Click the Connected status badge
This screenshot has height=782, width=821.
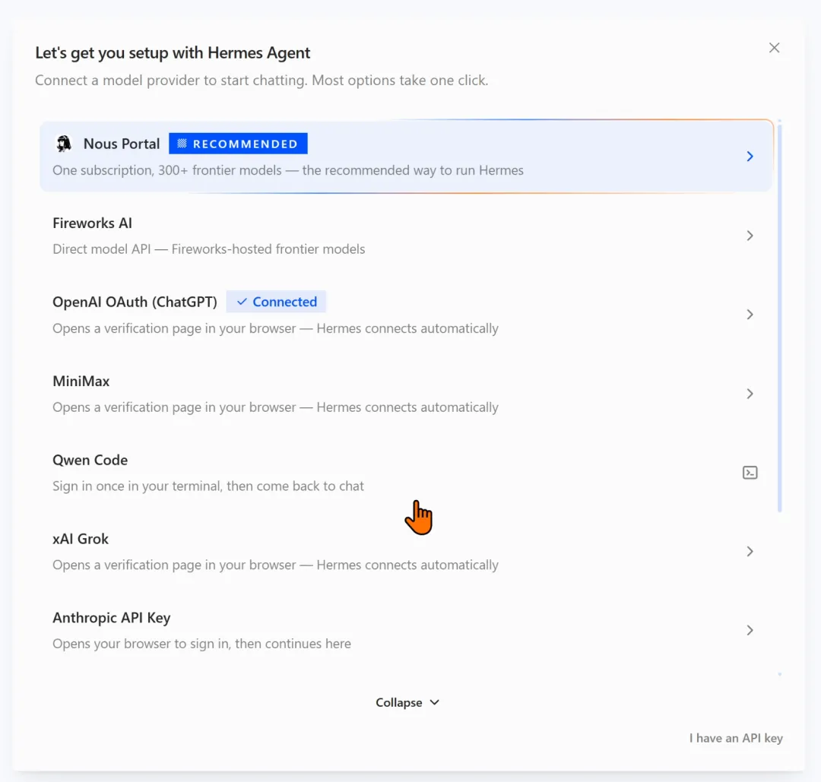[x=276, y=302]
